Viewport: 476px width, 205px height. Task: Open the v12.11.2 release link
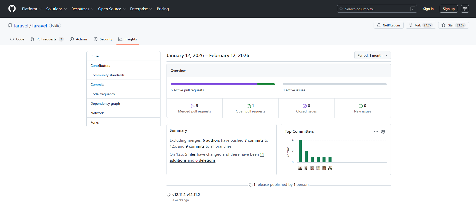click(x=186, y=195)
